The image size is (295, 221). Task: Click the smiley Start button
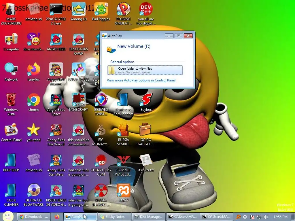click(x=8, y=216)
